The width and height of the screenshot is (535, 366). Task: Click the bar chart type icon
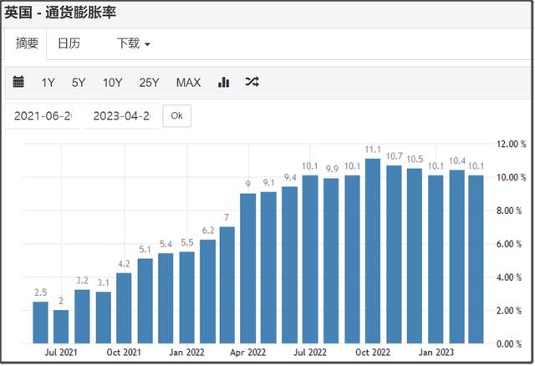[x=223, y=82]
